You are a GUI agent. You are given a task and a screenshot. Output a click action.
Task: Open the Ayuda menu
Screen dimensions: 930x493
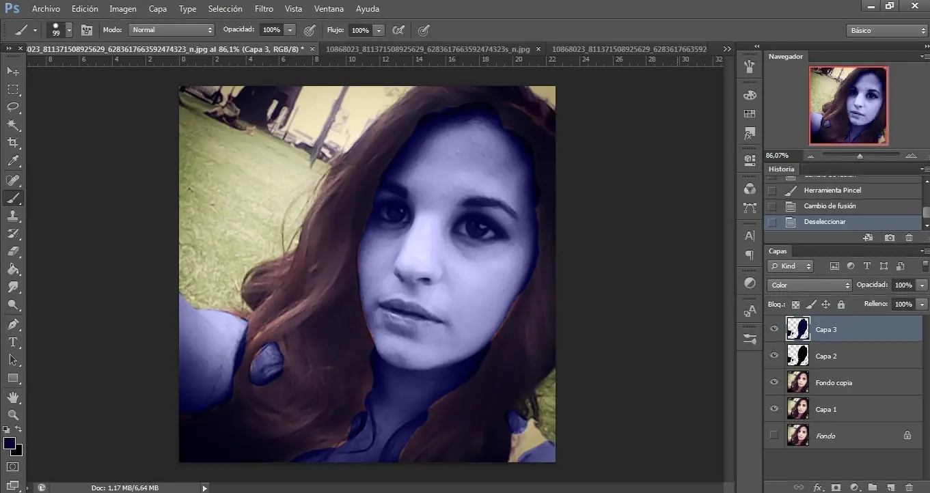click(x=368, y=9)
